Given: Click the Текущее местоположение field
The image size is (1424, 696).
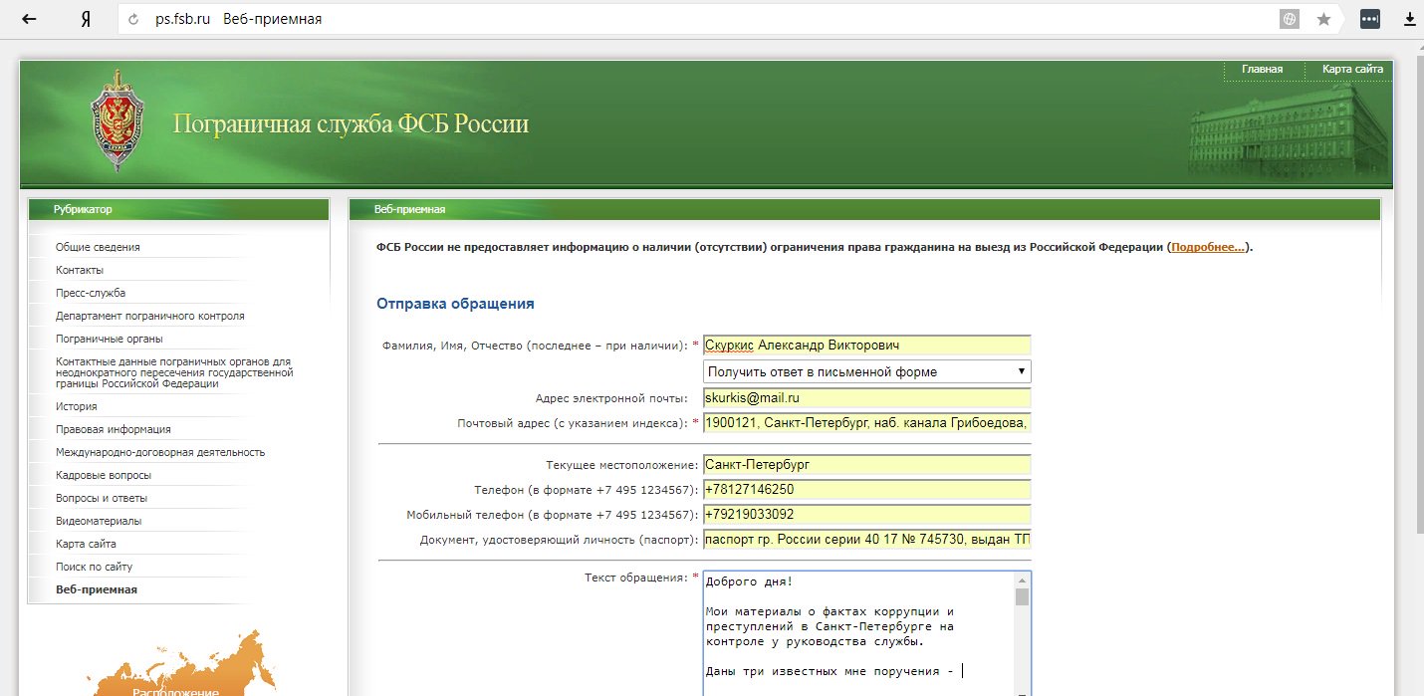Looking at the screenshot, I should [866, 464].
